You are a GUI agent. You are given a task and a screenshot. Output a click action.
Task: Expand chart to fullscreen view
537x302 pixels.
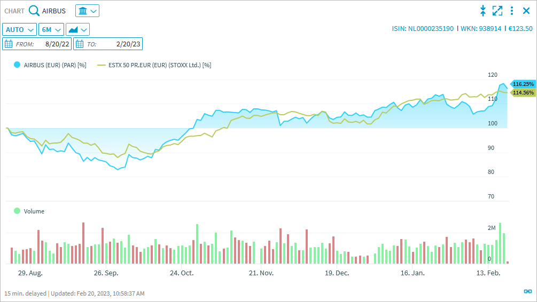coord(497,11)
